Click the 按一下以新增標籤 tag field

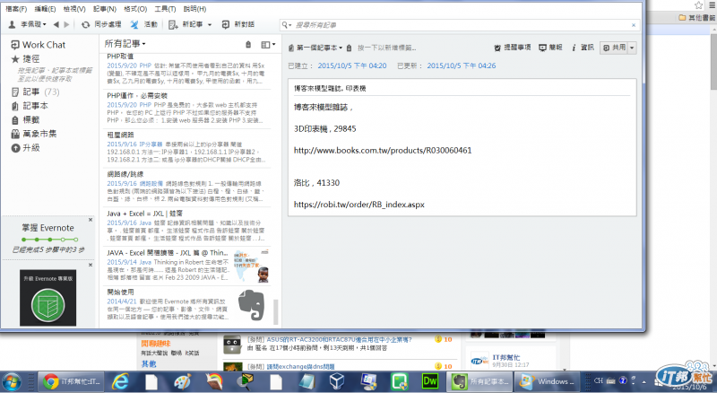(x=387, y=48)
